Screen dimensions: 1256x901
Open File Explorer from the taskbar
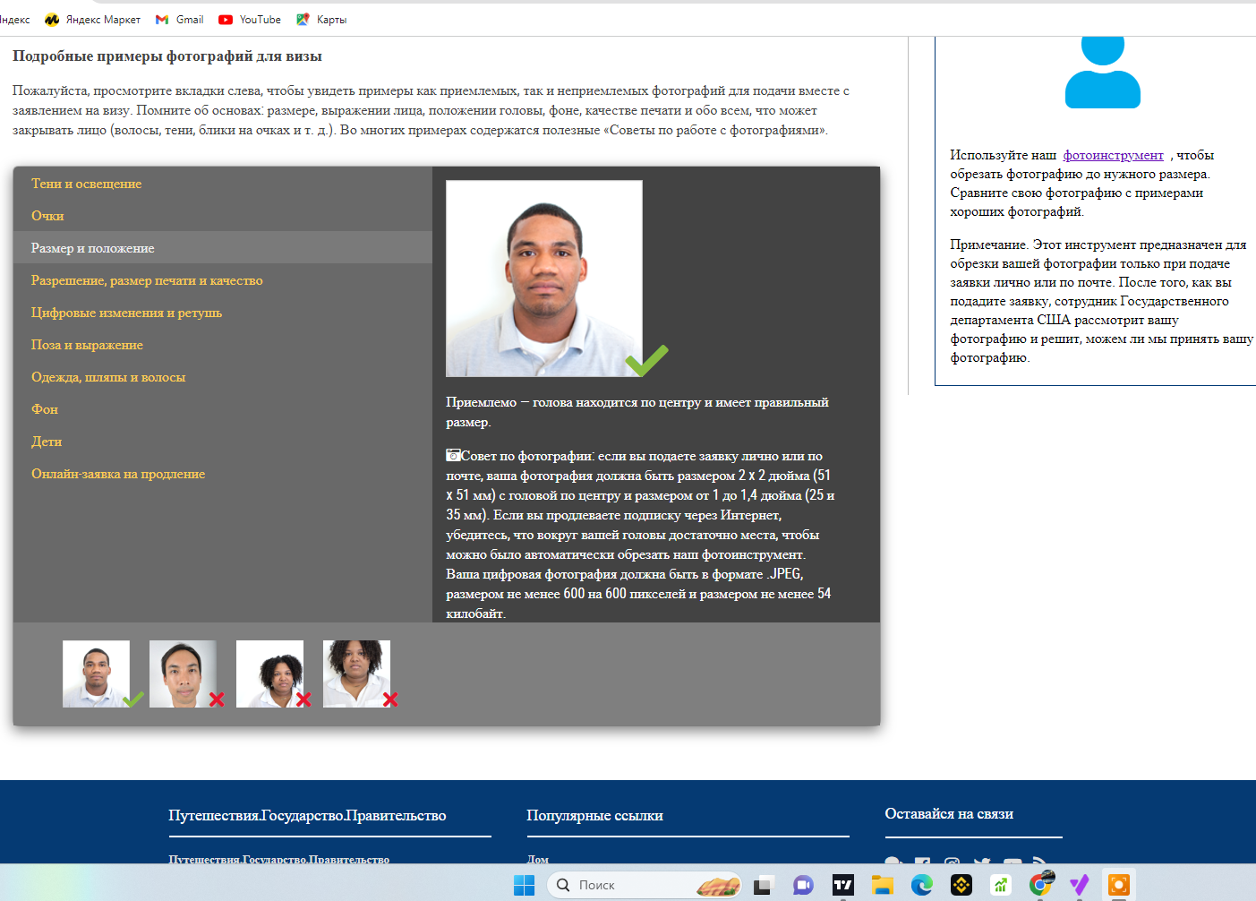point(883,886)
